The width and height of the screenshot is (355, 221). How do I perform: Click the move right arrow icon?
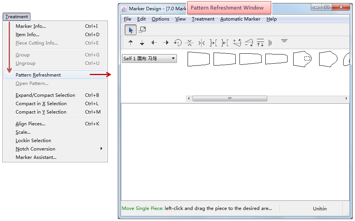pyautogui.click(x=166, y=43)
